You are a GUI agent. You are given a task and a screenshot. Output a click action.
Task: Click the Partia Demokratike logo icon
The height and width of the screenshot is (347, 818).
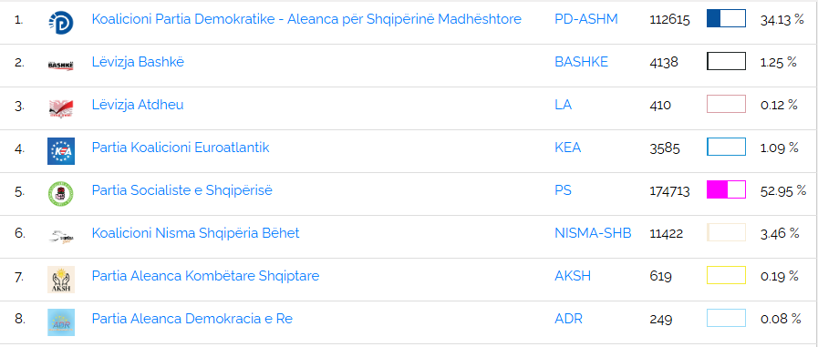(x=60, y=23)
